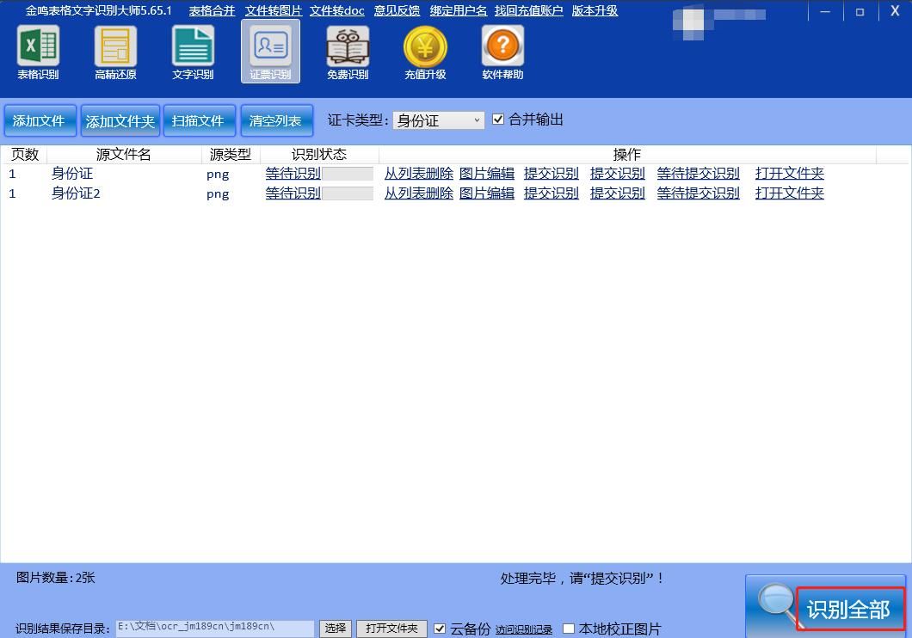Click the 操作 column header

(627, 155)
